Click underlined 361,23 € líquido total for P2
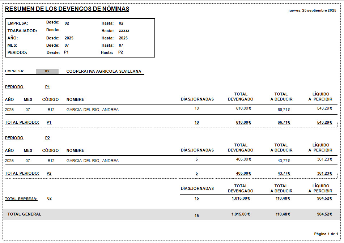Image resolution: width=344 pixels, height=243 pixels. coord(324,174)
